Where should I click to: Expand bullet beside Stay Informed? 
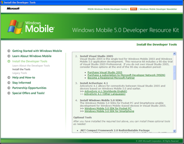9,83
